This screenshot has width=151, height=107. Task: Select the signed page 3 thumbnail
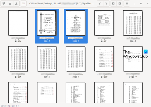(x=75, y=23)
